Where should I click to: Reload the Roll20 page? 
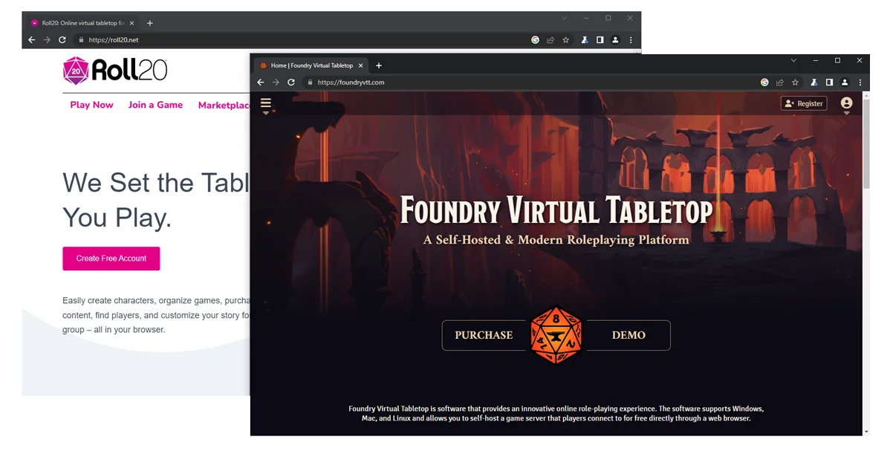click(62, 40)
